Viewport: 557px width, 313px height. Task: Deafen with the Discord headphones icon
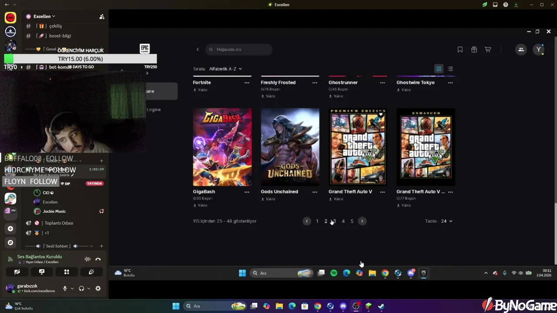click(x=81, y=288)
